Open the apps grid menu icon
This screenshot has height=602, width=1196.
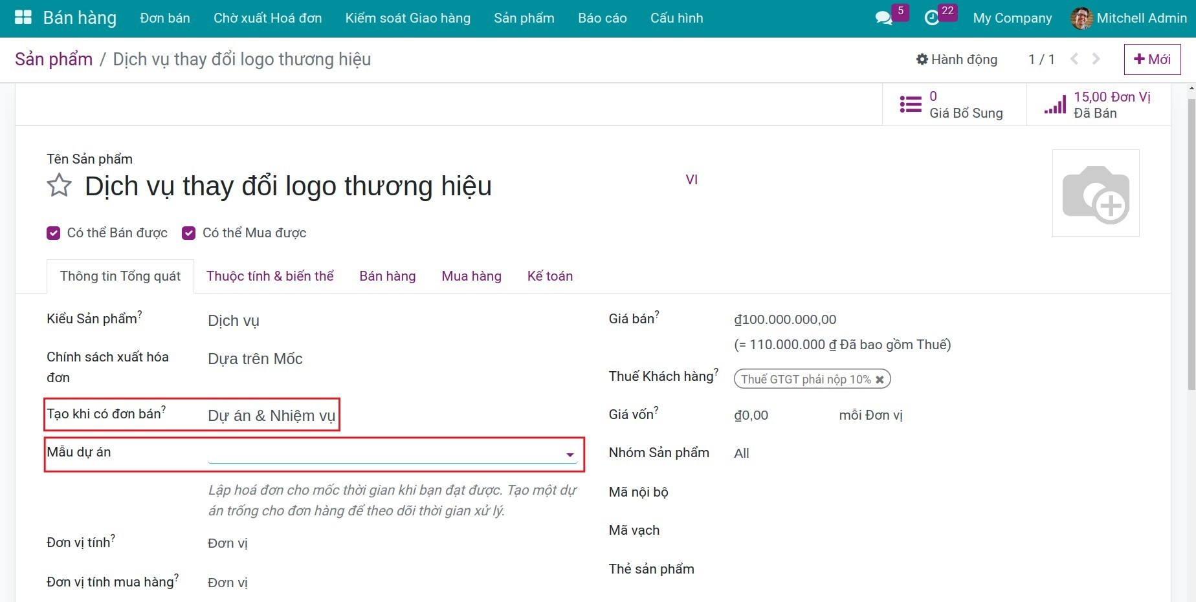[x=22, y=17]
